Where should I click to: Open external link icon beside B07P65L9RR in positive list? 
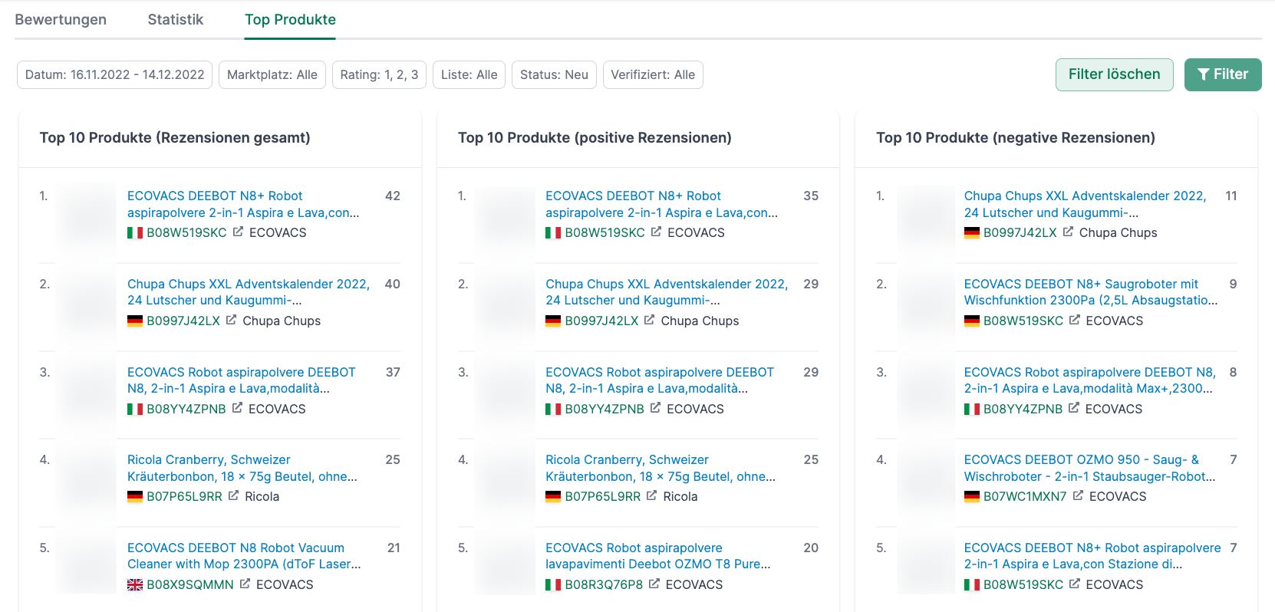[x=651, y=495]
